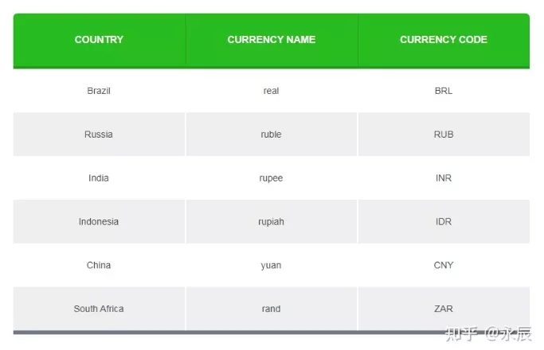Screen dimensions: 544x350
Task: Click the CURRENCY NAME column header
Action: [272, 40]
